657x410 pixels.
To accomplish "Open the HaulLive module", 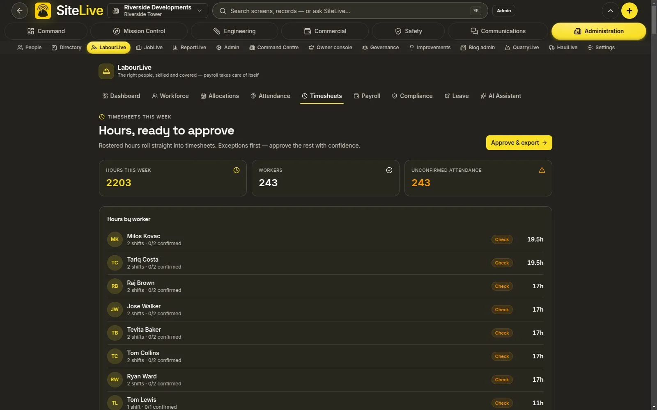I will click(563, 48).
